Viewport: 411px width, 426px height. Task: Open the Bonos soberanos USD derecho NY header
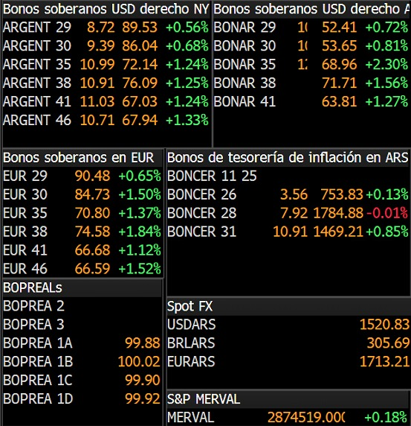click(106, 9)
